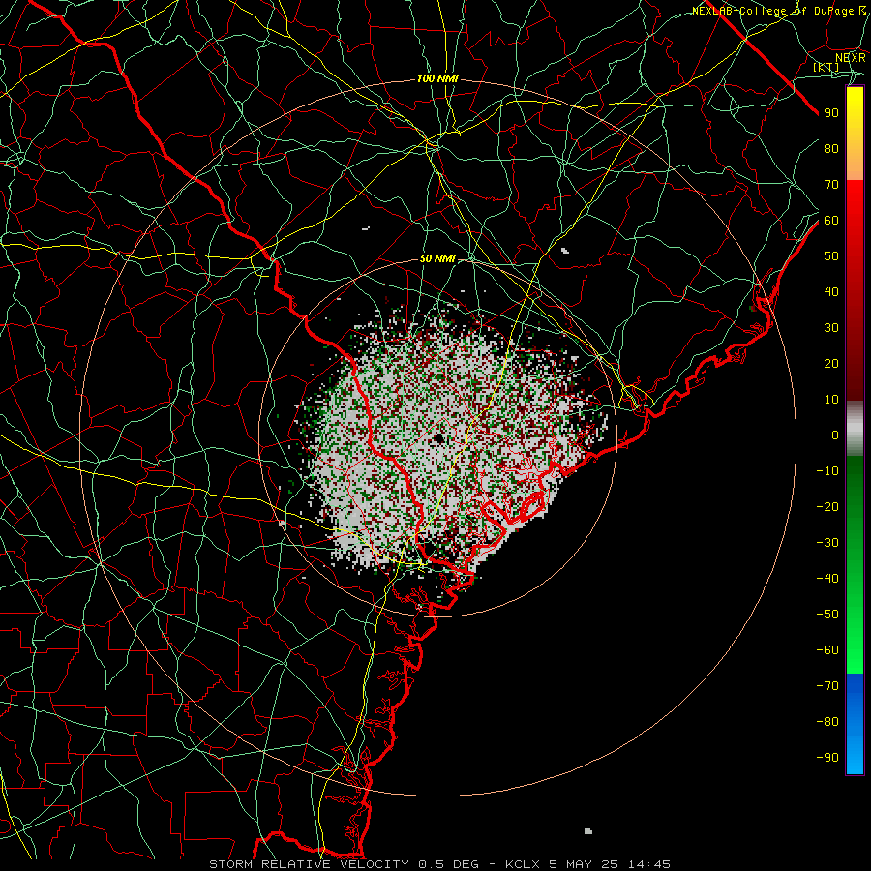The width and height of the screenshot is (871, 871).
Task: Click the 100 NMI range ring label
Action: pyautogui.click(x=437, y=79)
